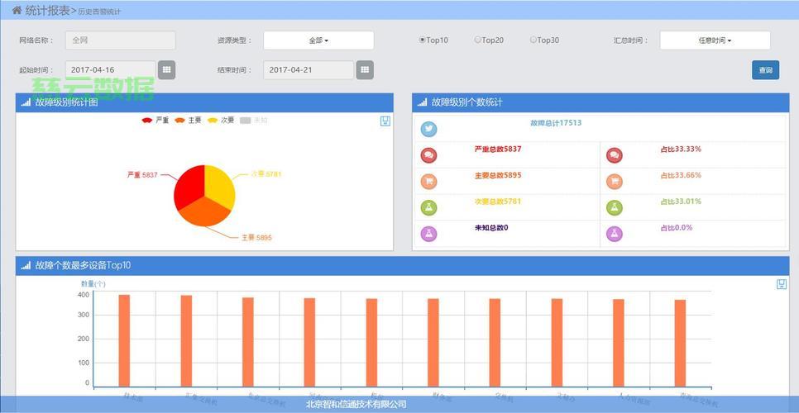Image resolution: width=799 pixels, height=413 pixels.
Task: Click 历史告警统计 breadcrumb item
Action: point(99,12)
